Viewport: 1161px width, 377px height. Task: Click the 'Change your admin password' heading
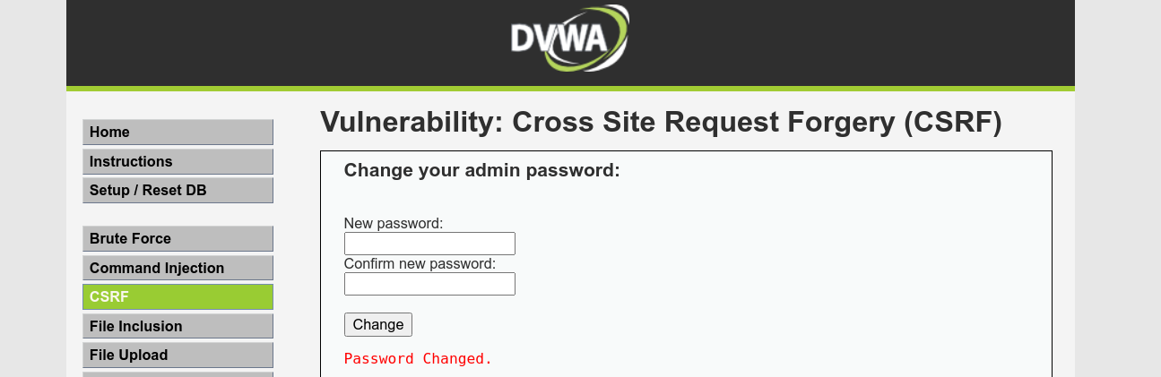click(481, 170)
